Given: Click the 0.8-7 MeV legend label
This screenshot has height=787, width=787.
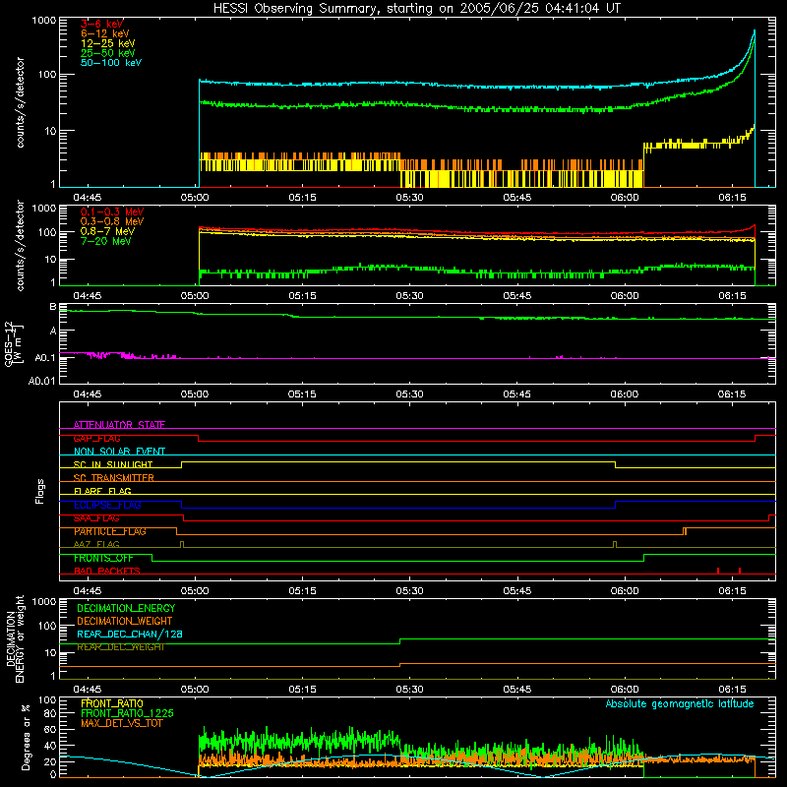Looking at the screenshot, I should (108, 231).
